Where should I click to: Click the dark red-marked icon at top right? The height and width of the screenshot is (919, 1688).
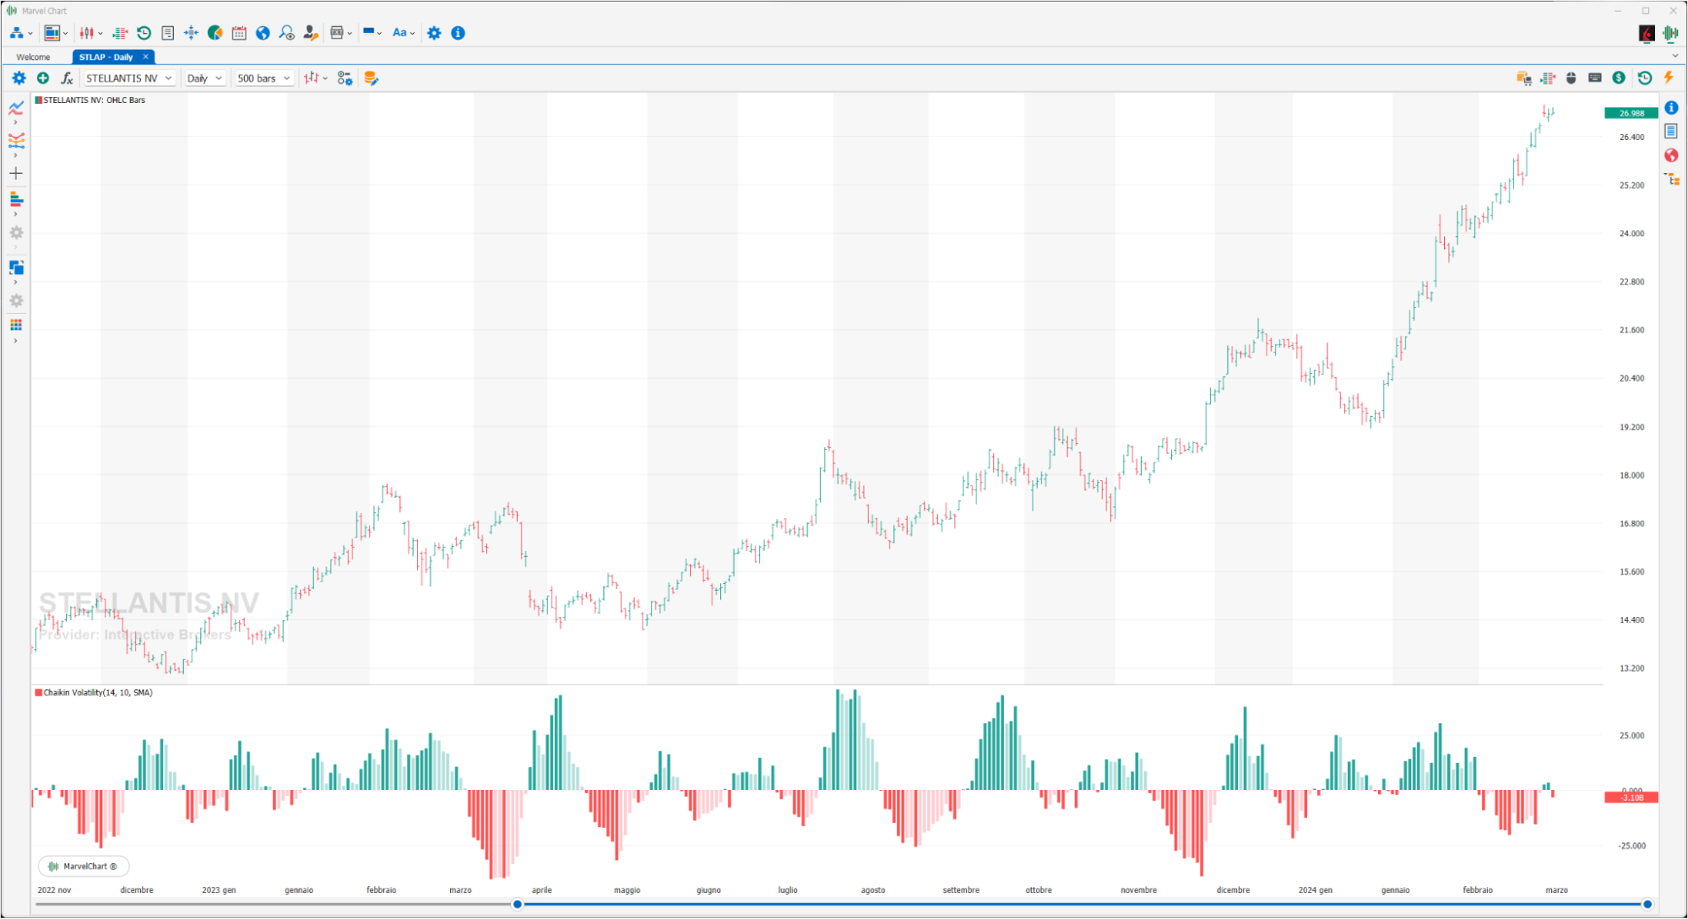(1647, 33)
